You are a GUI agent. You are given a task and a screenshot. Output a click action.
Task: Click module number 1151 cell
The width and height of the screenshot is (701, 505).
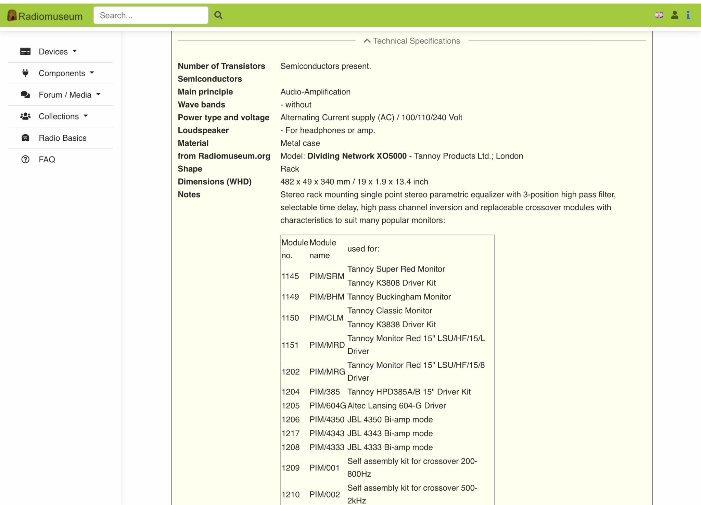tap(290, 345)
